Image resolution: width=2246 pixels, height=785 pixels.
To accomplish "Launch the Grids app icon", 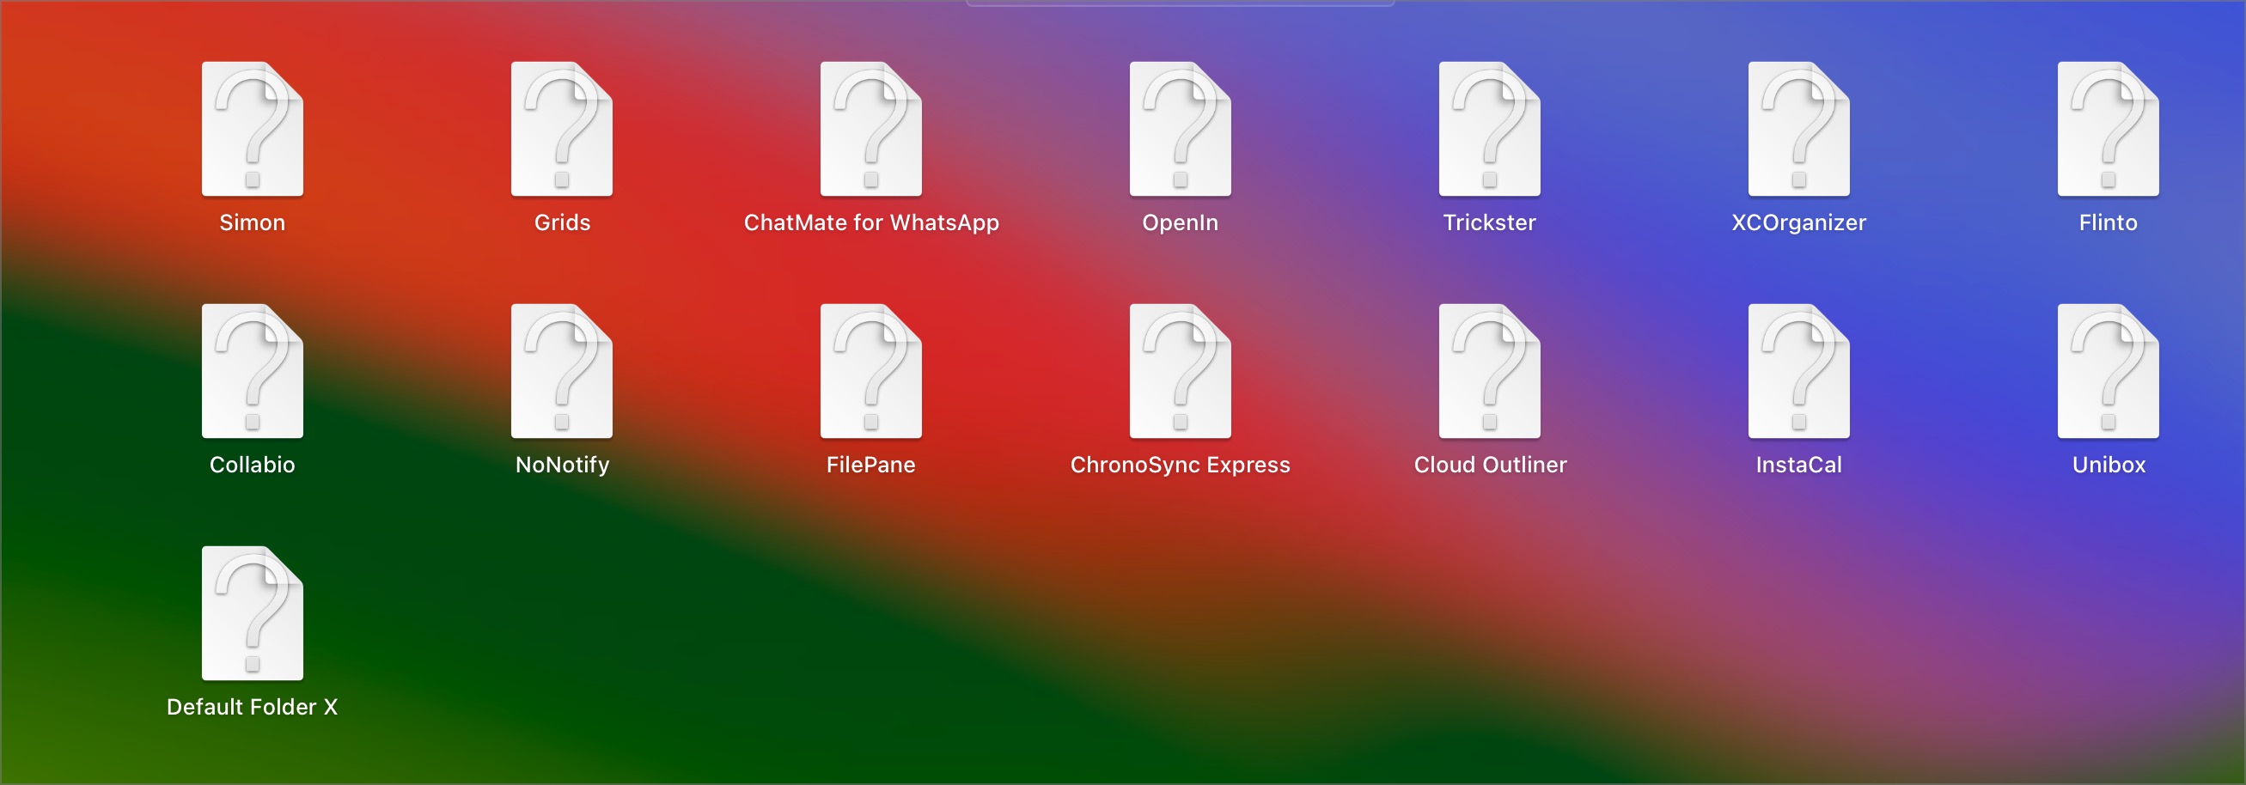I will 562,129.
